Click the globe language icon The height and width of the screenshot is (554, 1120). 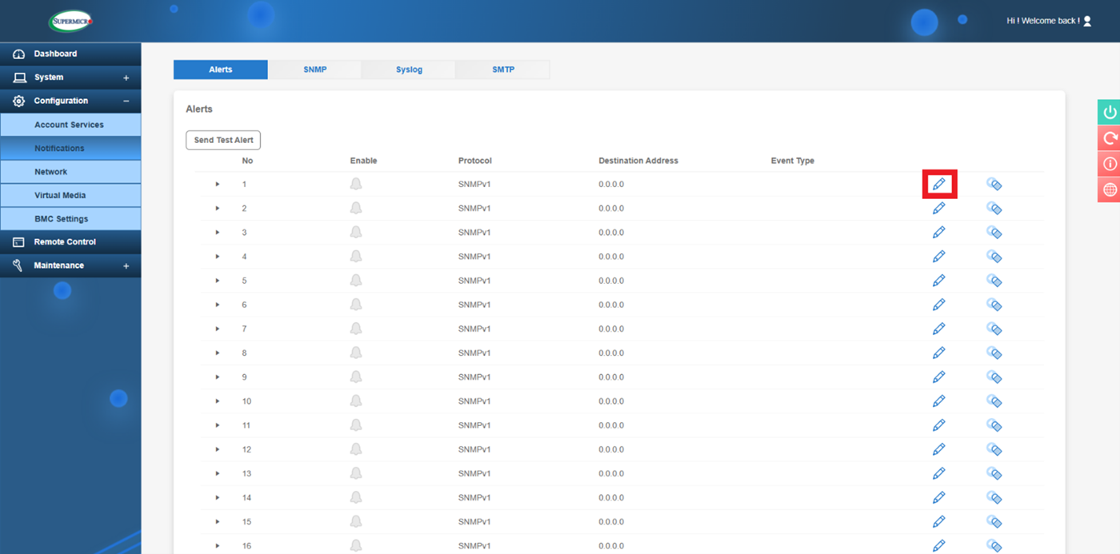click(x=1109, y=189)
